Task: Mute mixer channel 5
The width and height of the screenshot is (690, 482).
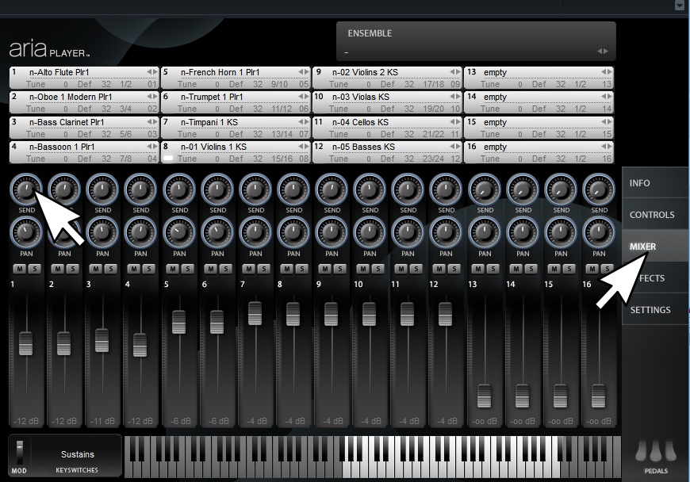Action: [173, 269]
